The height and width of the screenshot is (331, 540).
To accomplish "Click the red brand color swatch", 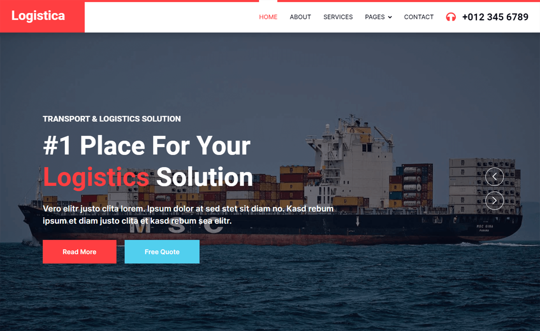I will [x=42, y=16].
